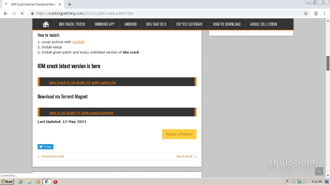Click the volume tray icon
330x185 pixels.
(293, 182)
